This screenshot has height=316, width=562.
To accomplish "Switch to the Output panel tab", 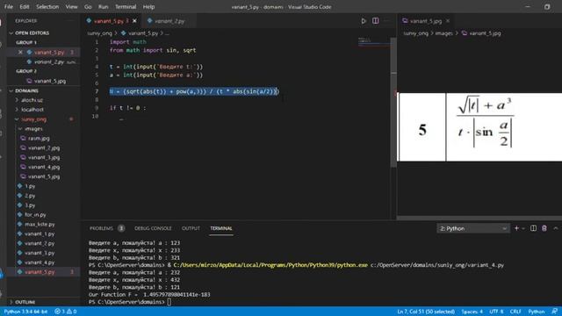I will [x=191, y=228].
